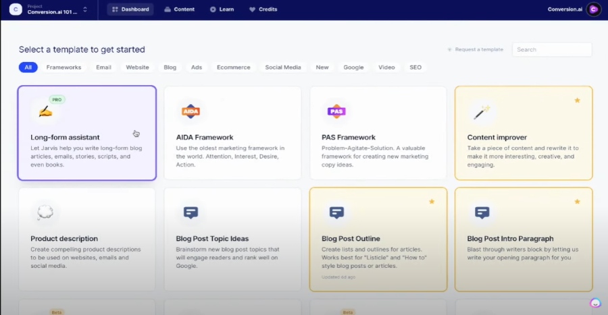Open the PAS Framework template title

coord(349,138)
